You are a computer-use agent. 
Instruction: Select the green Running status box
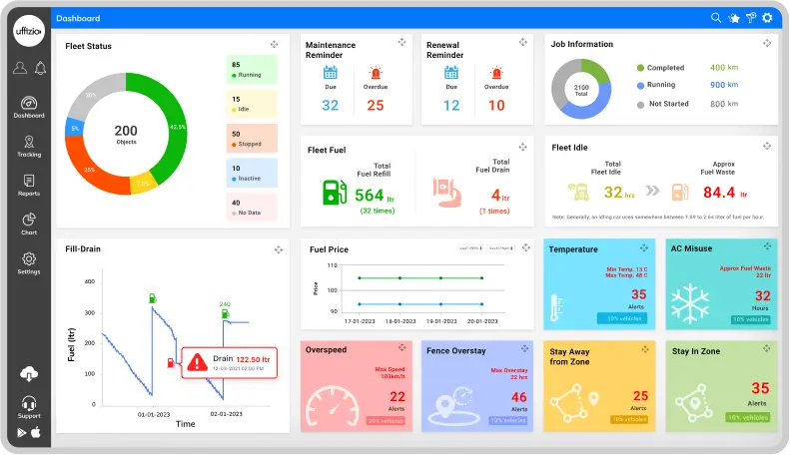click(252, 70)
